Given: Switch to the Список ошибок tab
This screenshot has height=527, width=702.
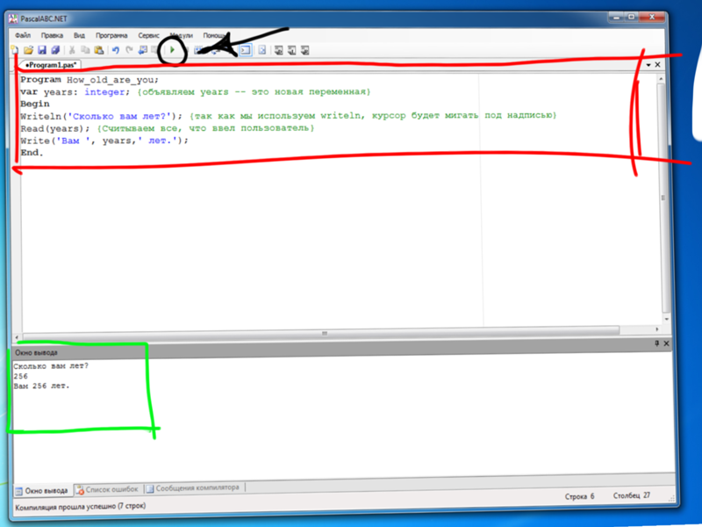Looking at the screenshot, I should (110, 488).
